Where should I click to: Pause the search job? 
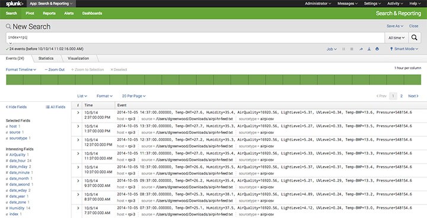pos(343,49)
